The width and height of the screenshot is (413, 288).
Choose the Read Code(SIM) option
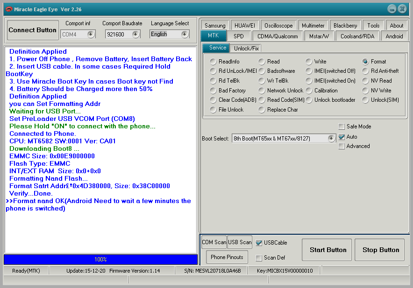[x=262, y=100]
